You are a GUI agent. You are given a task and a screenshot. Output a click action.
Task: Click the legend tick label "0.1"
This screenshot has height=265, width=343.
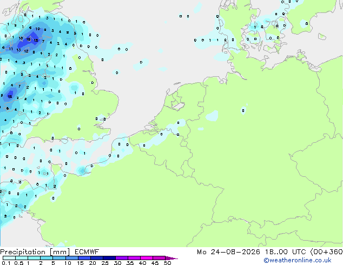(6, 263)
